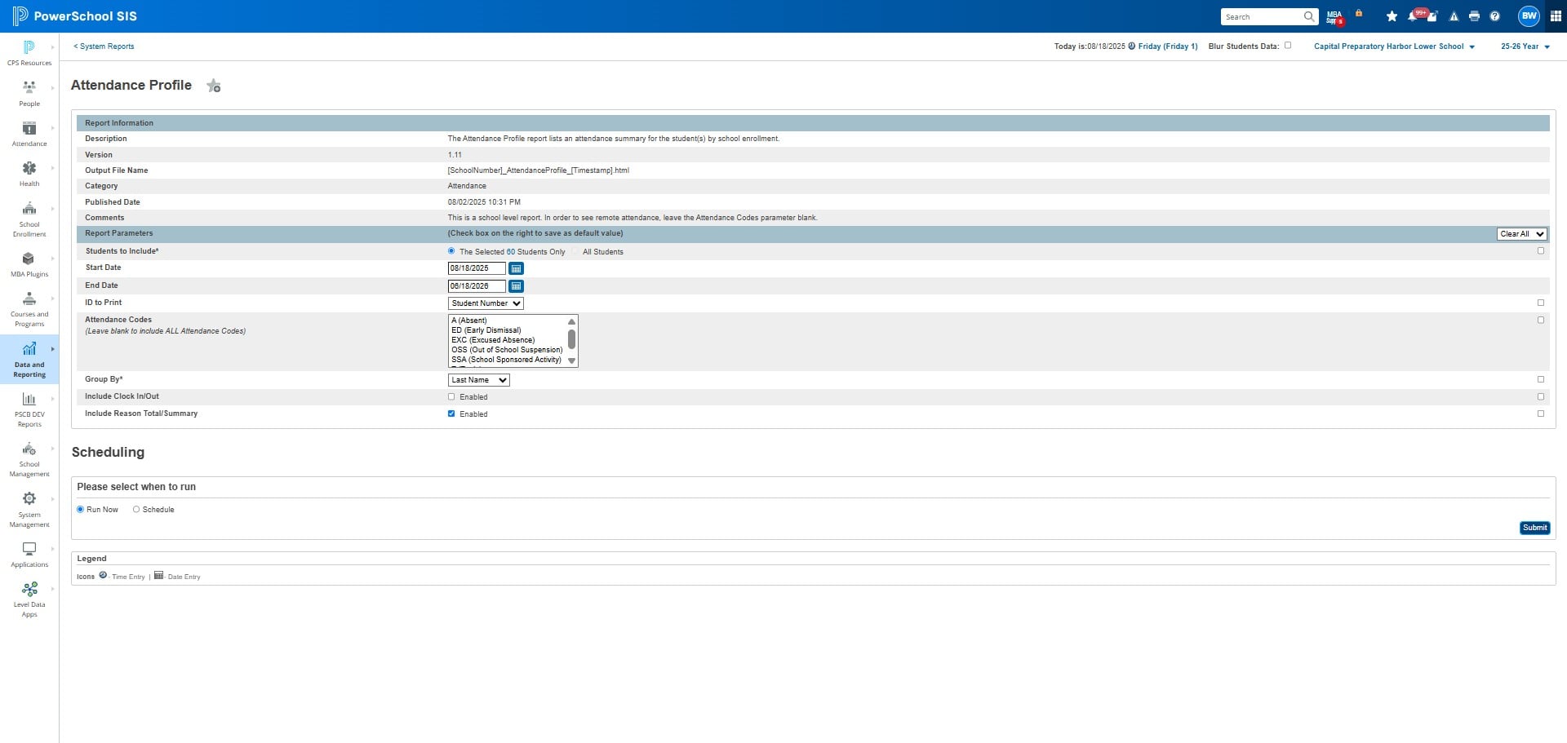1567x743 pixels.
Task: Open Capital Preparatory Harbor Lower School selector
Action: [1394, 46]
